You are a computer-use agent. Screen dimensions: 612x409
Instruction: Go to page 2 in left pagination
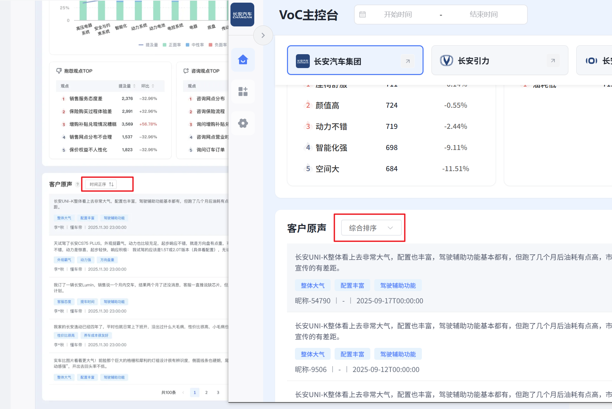point(206,392)
